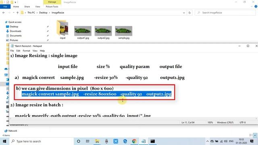Screen dimensions: 258x145
Task: Open the clock and date flyout
Action: coord(241,141)
